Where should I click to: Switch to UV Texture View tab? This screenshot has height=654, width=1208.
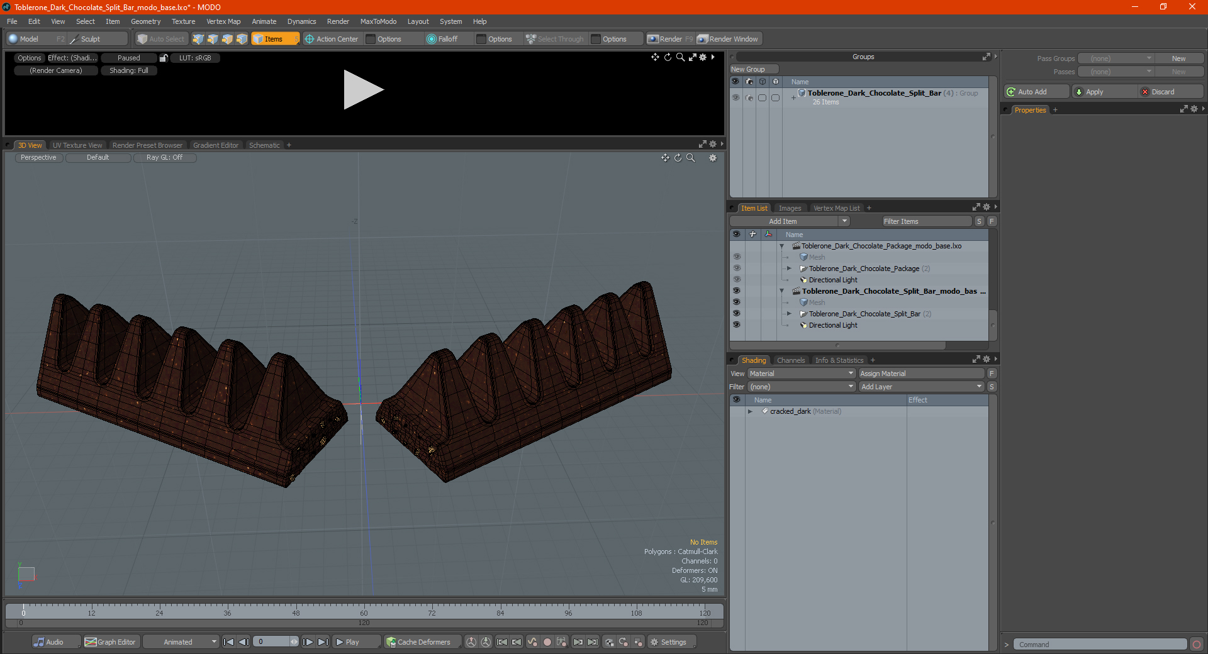(77, 145)
